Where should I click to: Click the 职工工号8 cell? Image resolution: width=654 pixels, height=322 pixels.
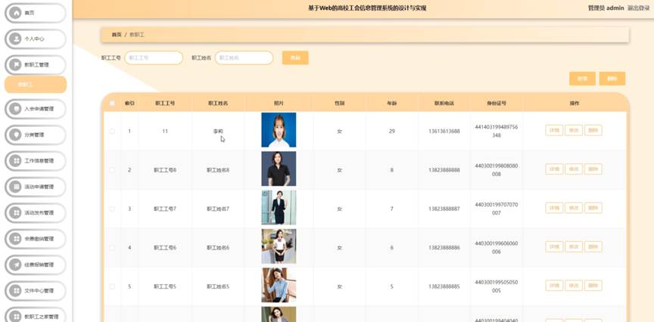tap(165, 170)
